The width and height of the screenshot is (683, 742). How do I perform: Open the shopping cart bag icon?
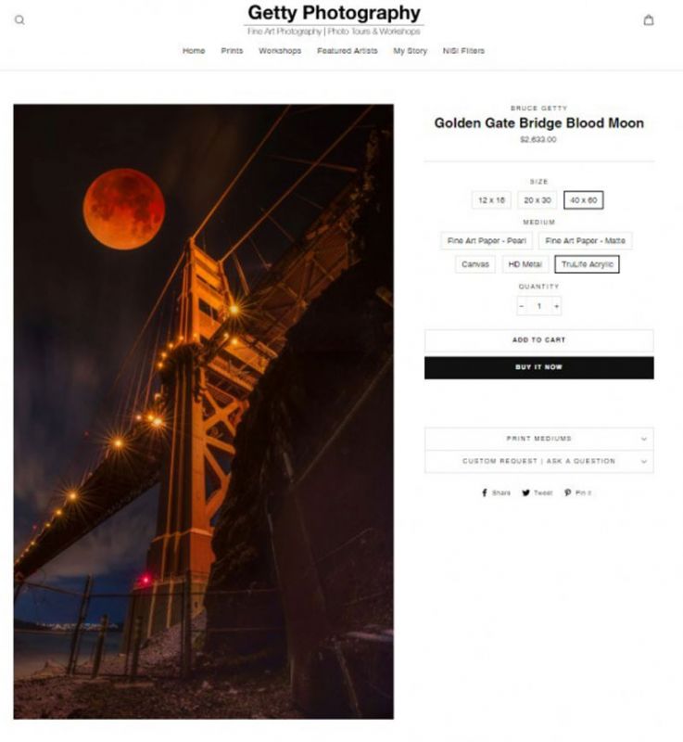click(x=649, y=19)
